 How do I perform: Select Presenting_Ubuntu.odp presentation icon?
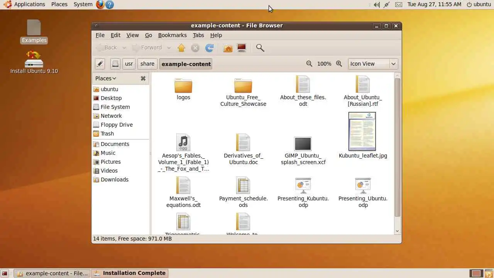click(363, 186)
